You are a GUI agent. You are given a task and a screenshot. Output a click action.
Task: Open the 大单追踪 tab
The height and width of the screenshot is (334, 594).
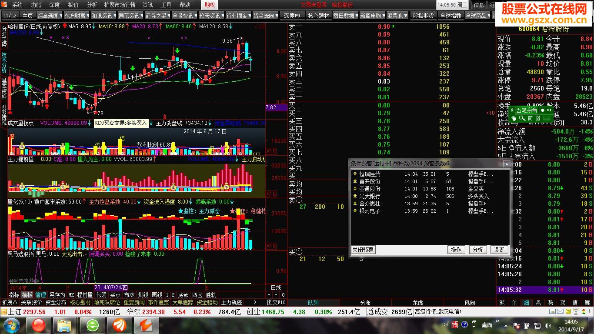coord(183,302)
